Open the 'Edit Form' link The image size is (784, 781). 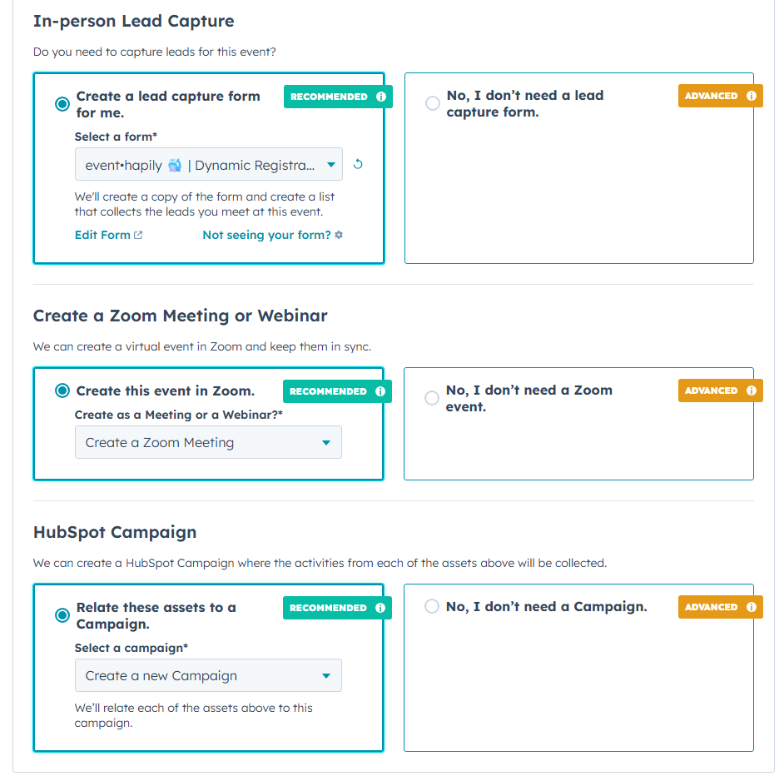pos(102,235)
